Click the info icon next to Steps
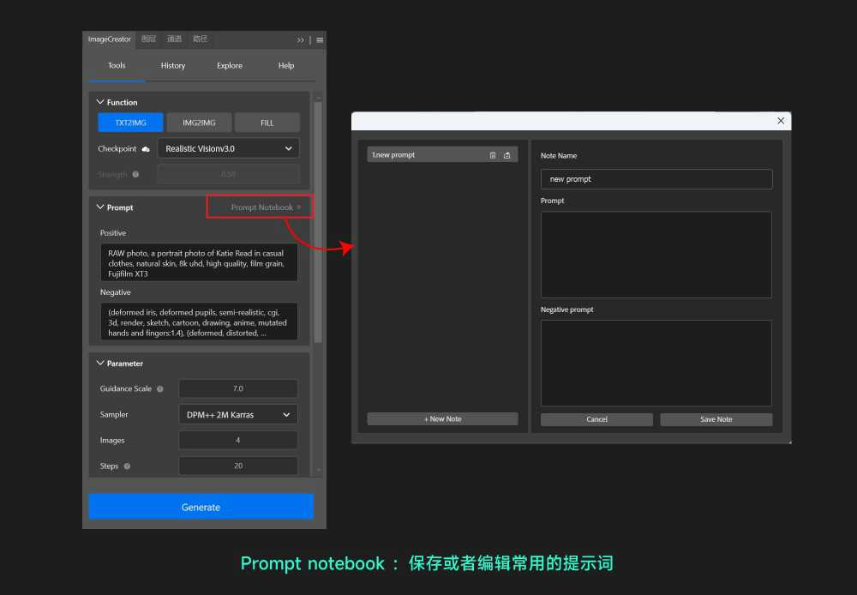The height and width of the screenshot is (595, 857). click(x=128, y=466)
